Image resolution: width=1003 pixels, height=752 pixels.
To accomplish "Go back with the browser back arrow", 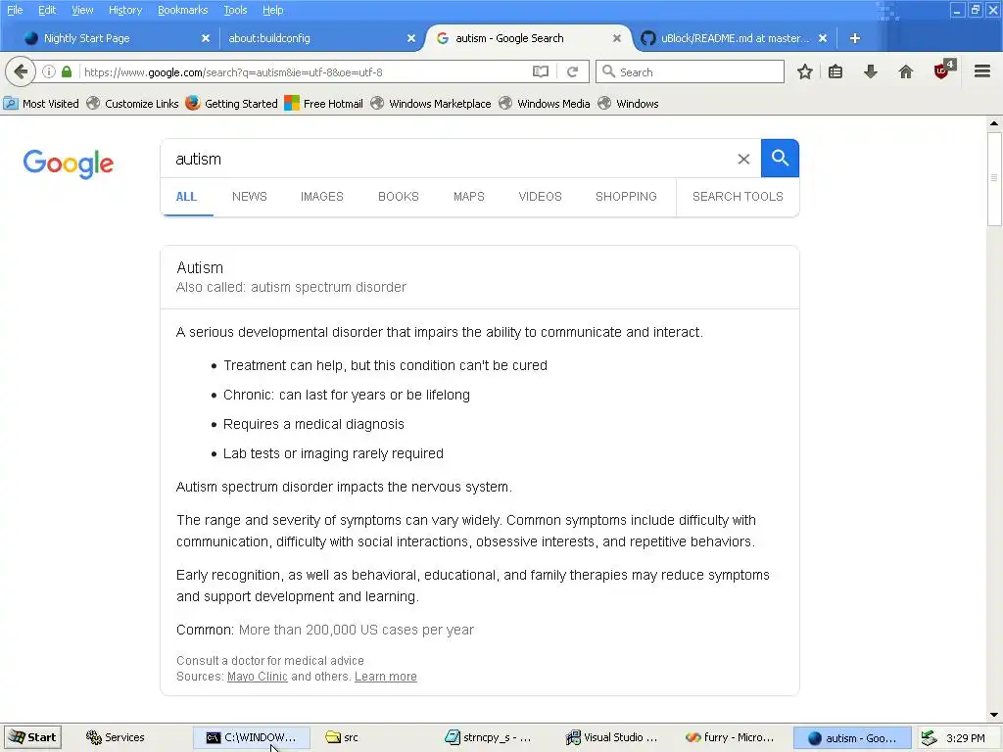I will (21, 71).
